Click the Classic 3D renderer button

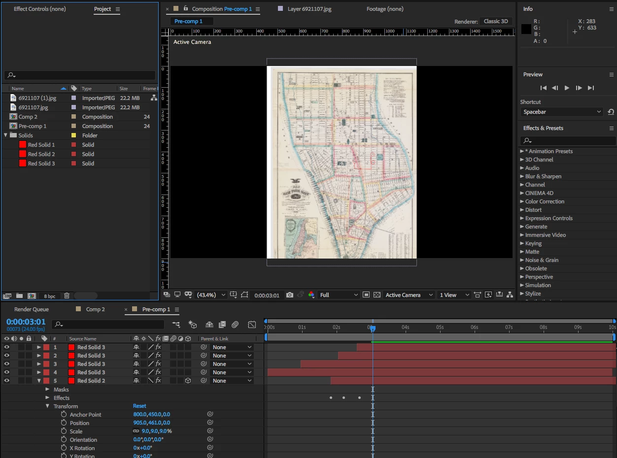coord(496,21)
